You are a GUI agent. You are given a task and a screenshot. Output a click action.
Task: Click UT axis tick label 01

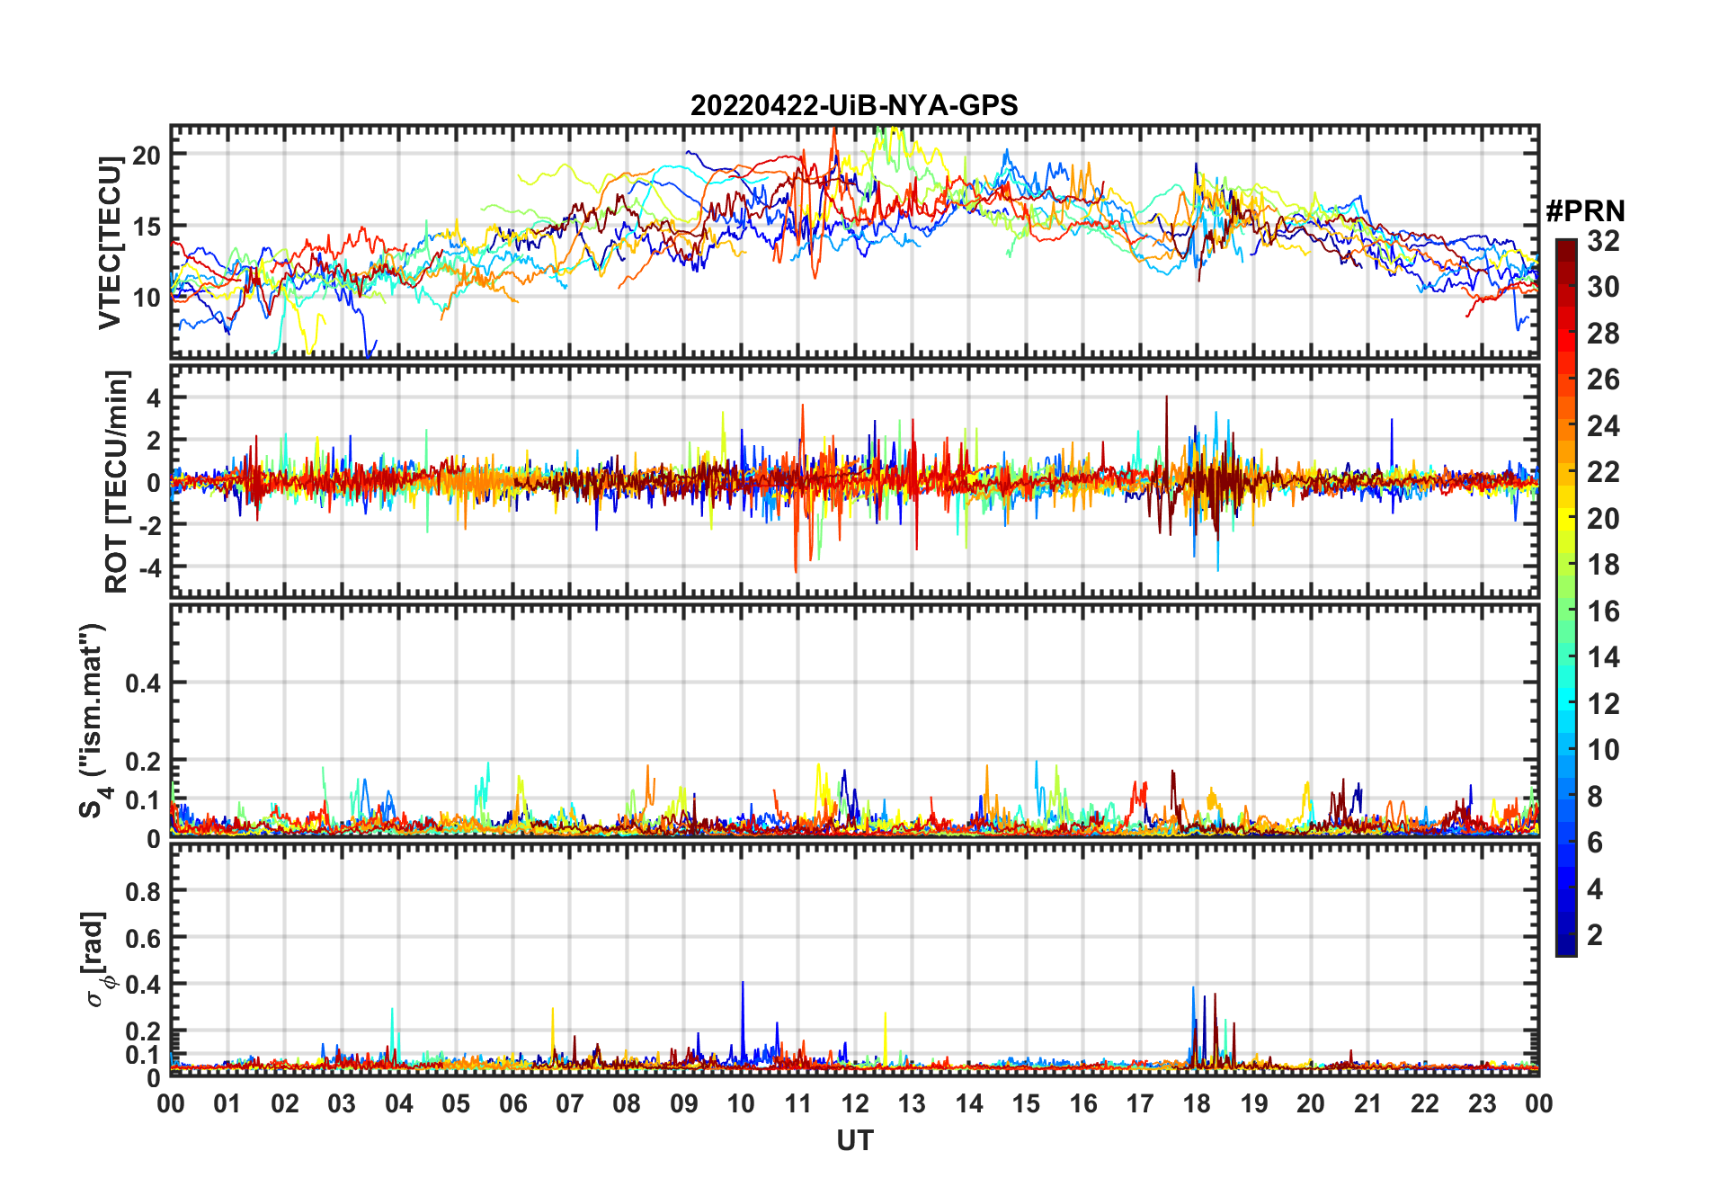(227, 1103)
